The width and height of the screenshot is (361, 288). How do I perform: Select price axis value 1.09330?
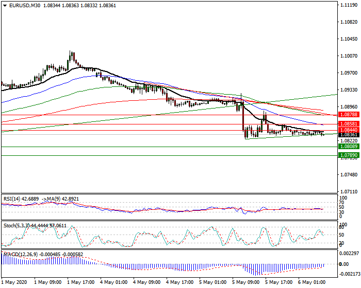click(349, 90)
